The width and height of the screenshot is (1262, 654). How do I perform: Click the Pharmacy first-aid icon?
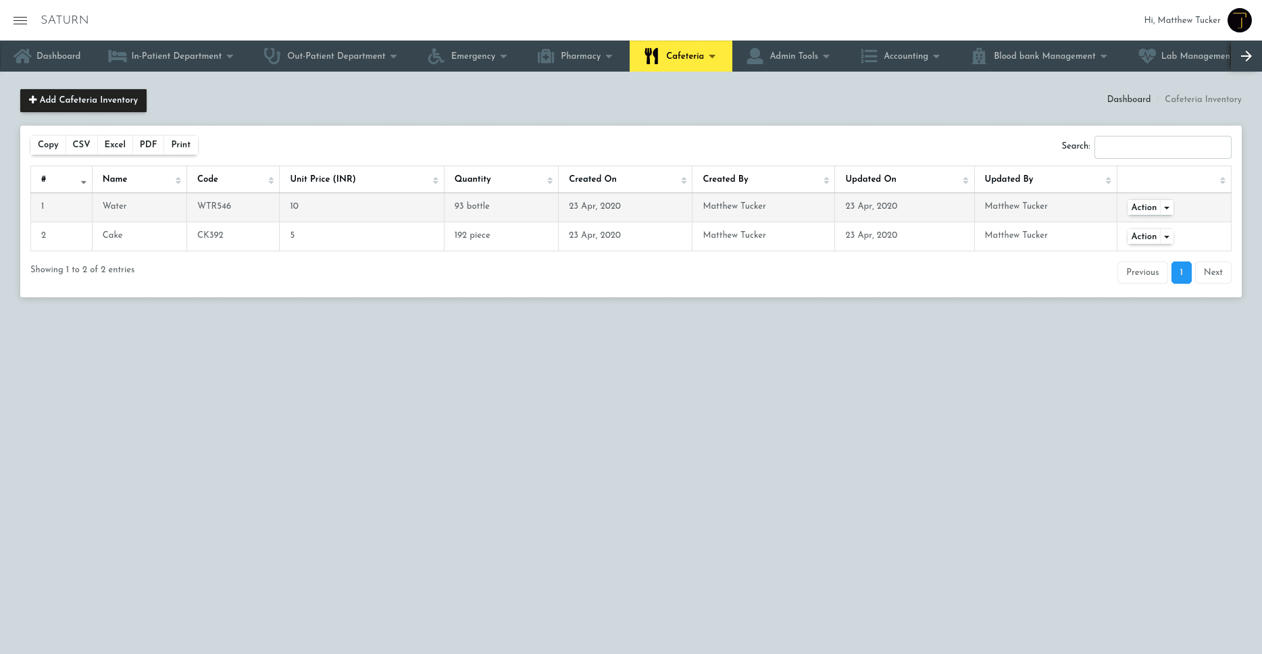pyautogui.click(x=545, y=55)
